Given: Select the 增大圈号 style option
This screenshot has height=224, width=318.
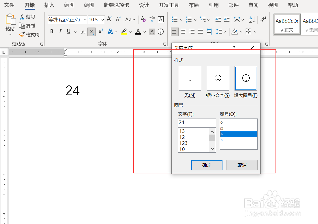Looking at the screenshot, I should click(x=246, y=78).
